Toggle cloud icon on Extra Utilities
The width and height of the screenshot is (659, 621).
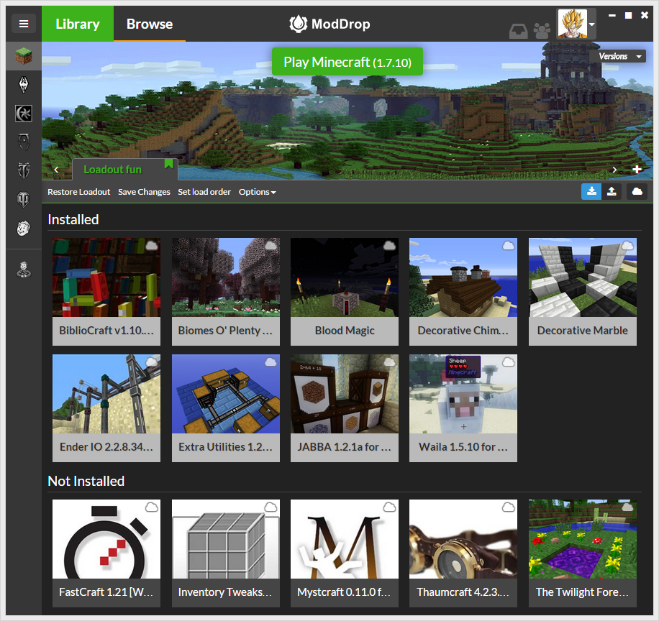[271, 362]
